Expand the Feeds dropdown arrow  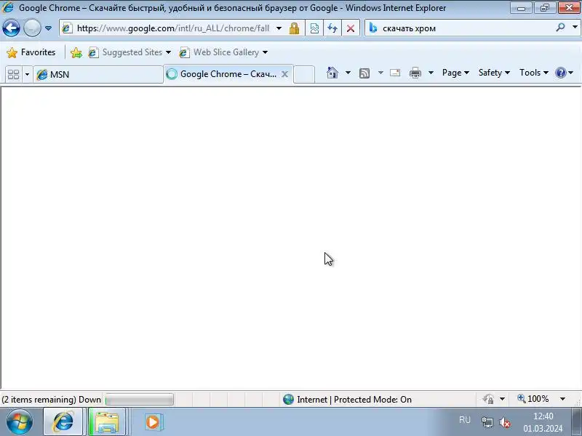tap(380, 73)
